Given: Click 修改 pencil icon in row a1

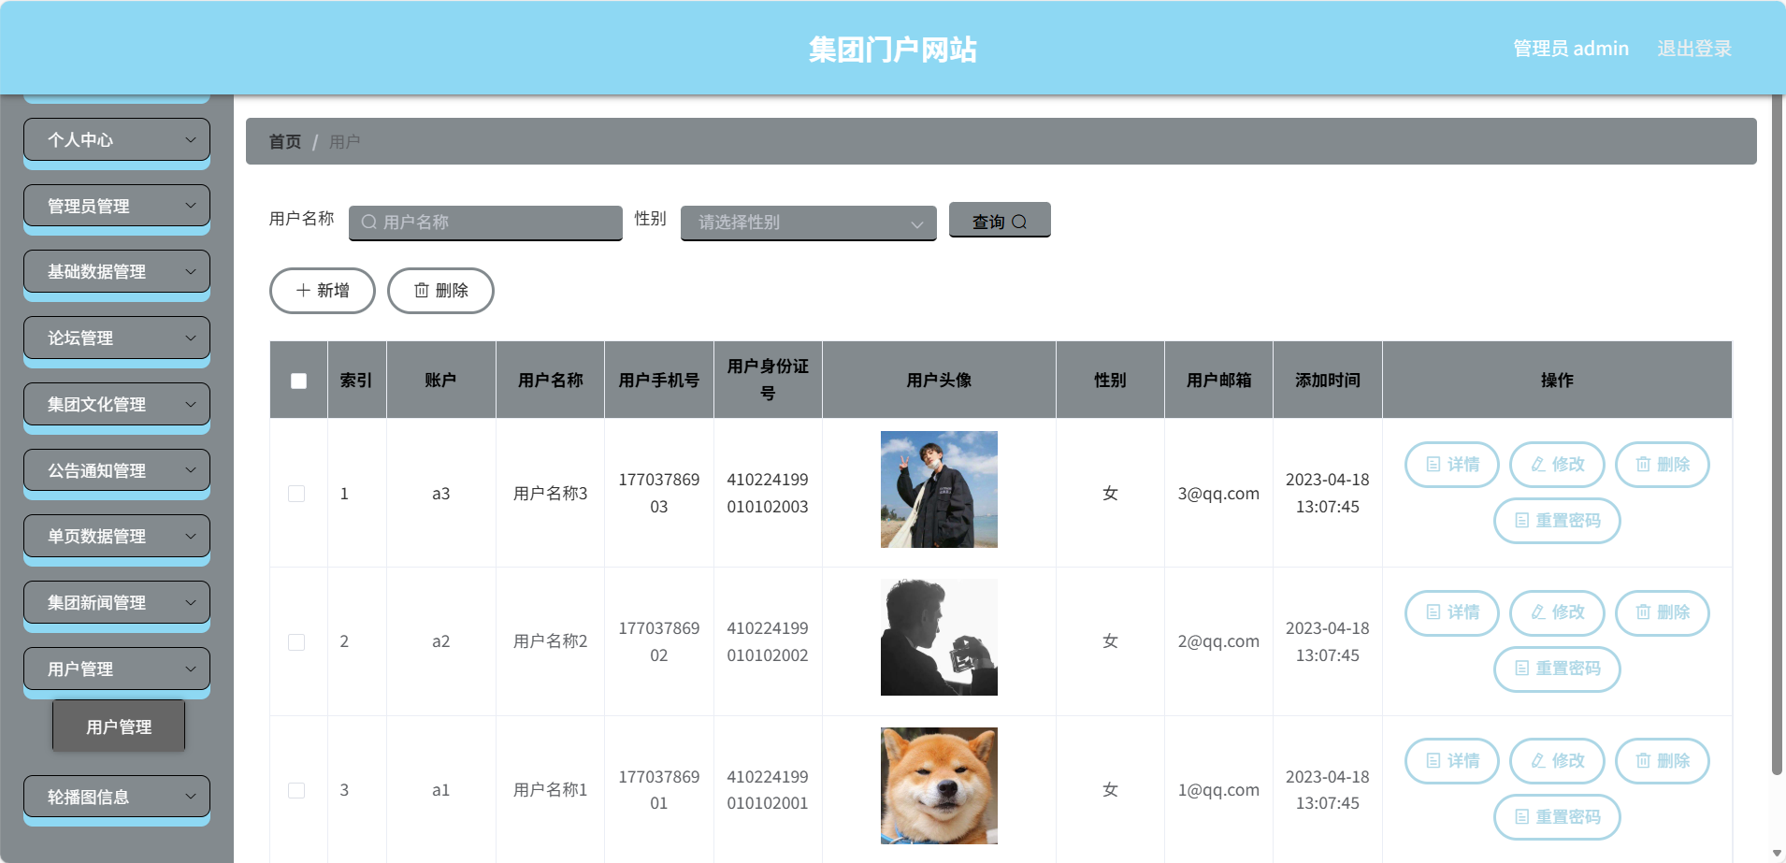Looking at the screenshot, I should coord(1538,761).
